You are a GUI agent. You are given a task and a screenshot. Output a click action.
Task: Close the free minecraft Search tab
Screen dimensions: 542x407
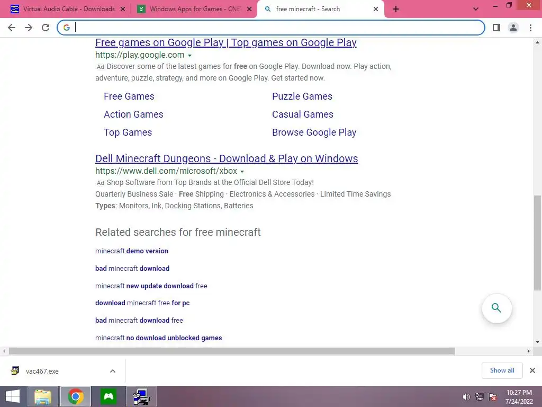(376, 9)
